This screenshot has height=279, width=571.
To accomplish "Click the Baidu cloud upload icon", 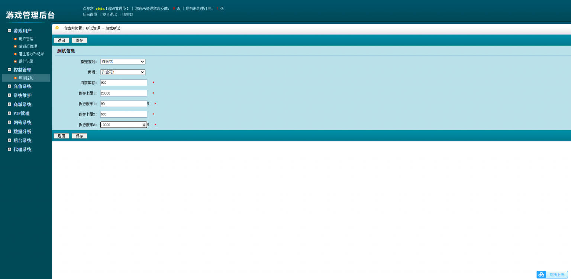I will 541,275.
